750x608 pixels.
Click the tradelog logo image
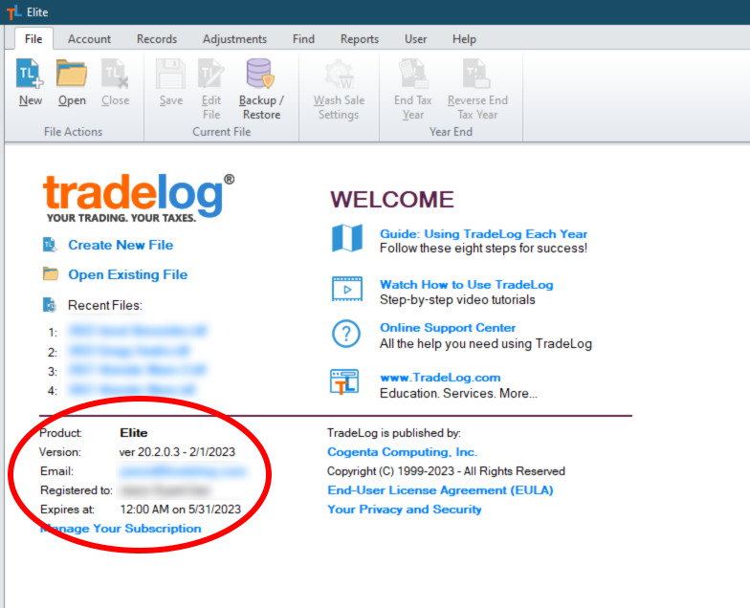click(x=139, y=199)
